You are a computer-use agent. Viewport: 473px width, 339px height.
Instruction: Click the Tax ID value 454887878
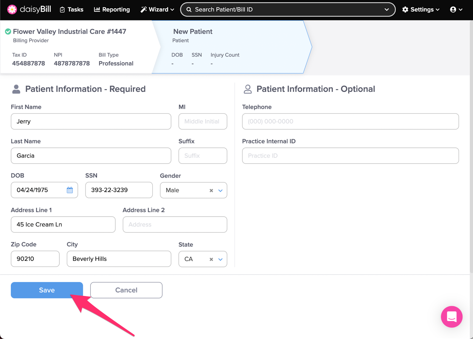point(29,63)
